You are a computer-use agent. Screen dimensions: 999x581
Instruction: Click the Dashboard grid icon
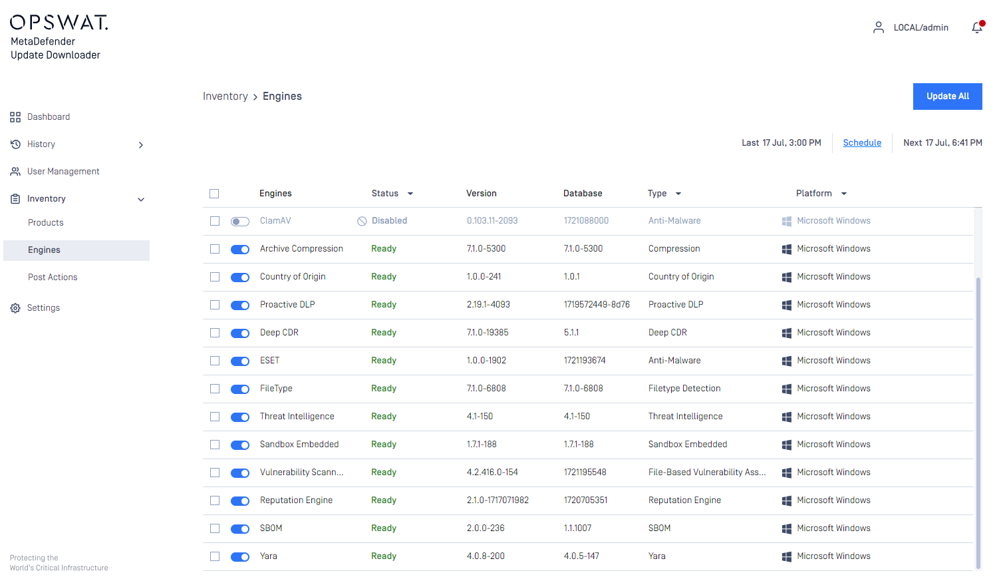coord(15,117)
